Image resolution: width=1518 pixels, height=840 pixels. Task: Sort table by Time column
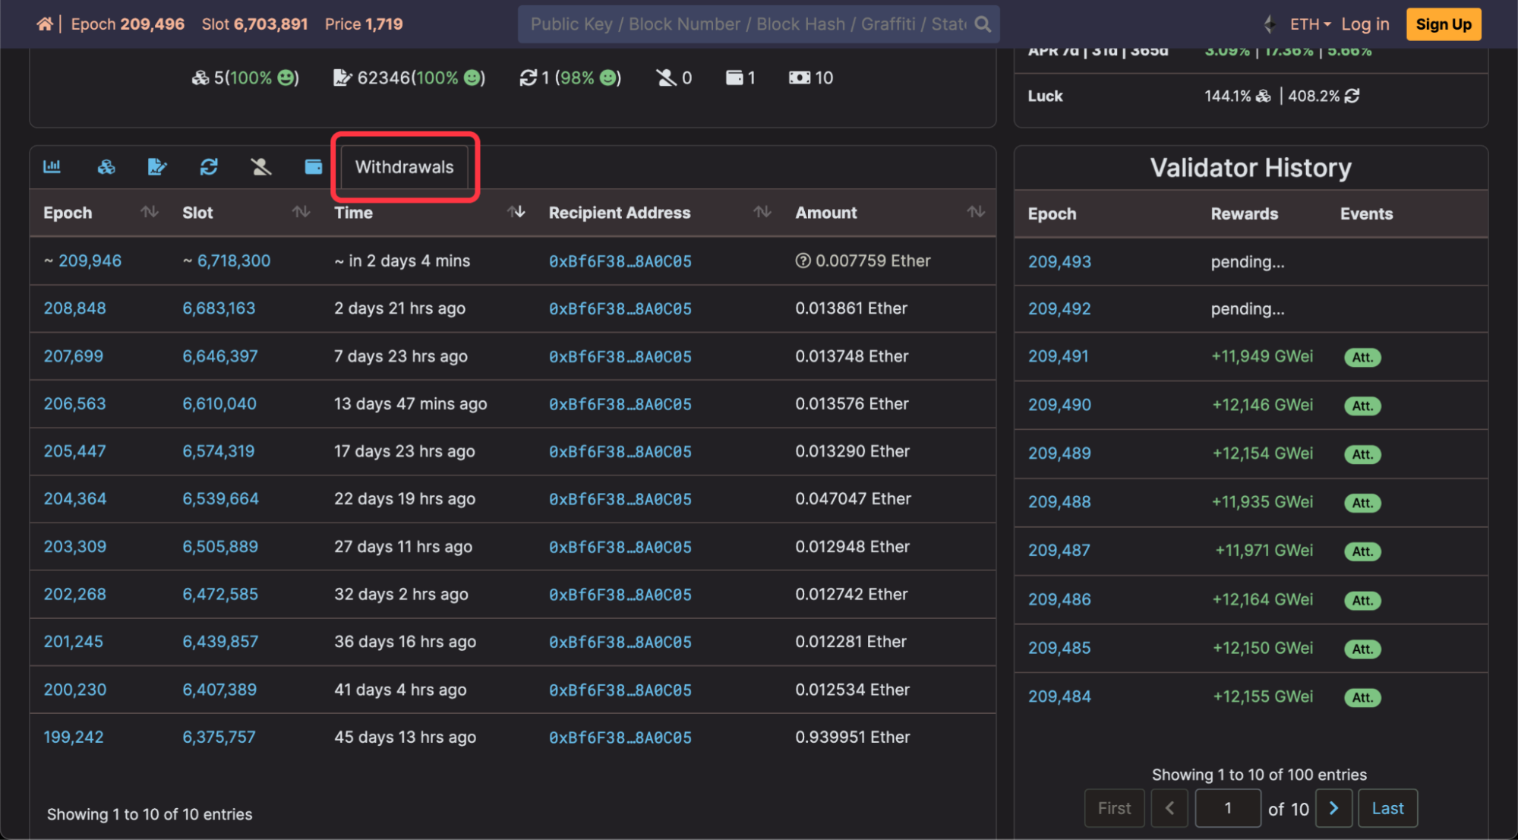click(516, 213)
